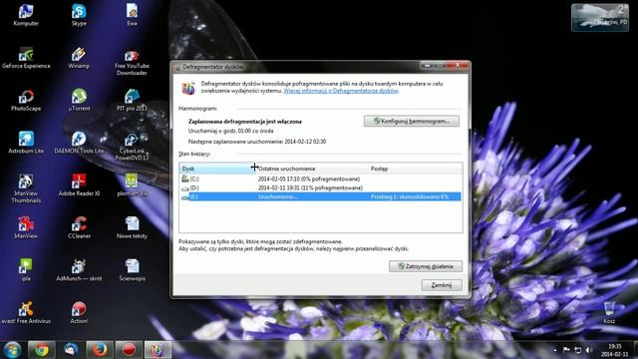Viewport: 638px width, 359px height.
Task: Show hidden tray icons arrow
Action: pos(555,350)
